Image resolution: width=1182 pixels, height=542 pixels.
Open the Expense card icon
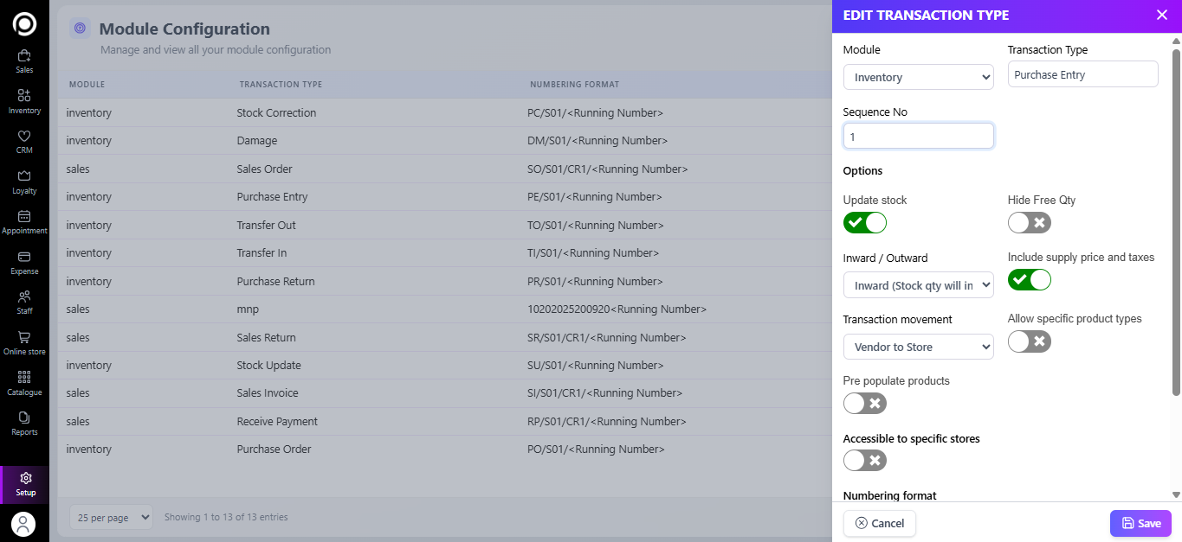24,258
